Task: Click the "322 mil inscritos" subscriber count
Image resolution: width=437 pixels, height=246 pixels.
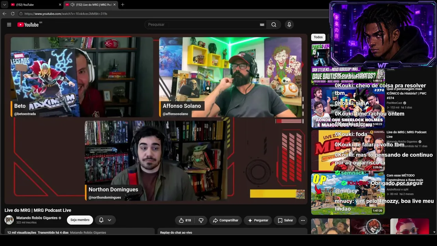Action: [x=26, y=223]
